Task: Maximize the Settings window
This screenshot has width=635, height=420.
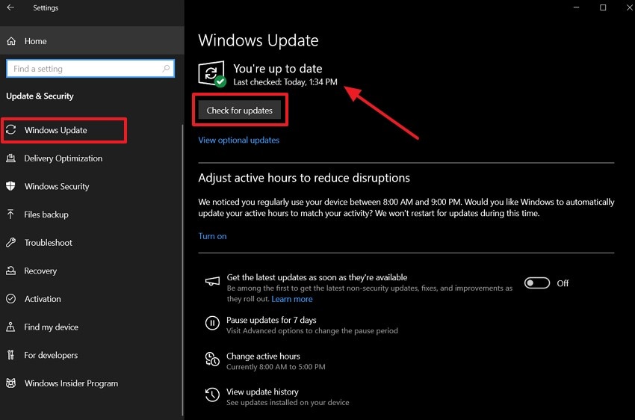Action: click(603, 7)
